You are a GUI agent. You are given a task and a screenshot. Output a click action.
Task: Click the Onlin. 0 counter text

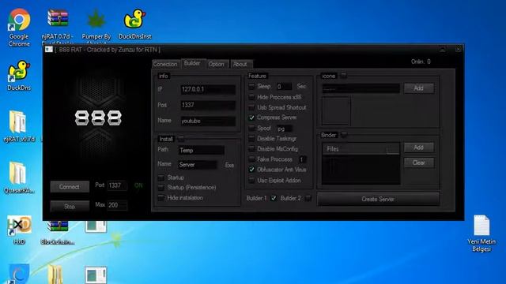421,62
